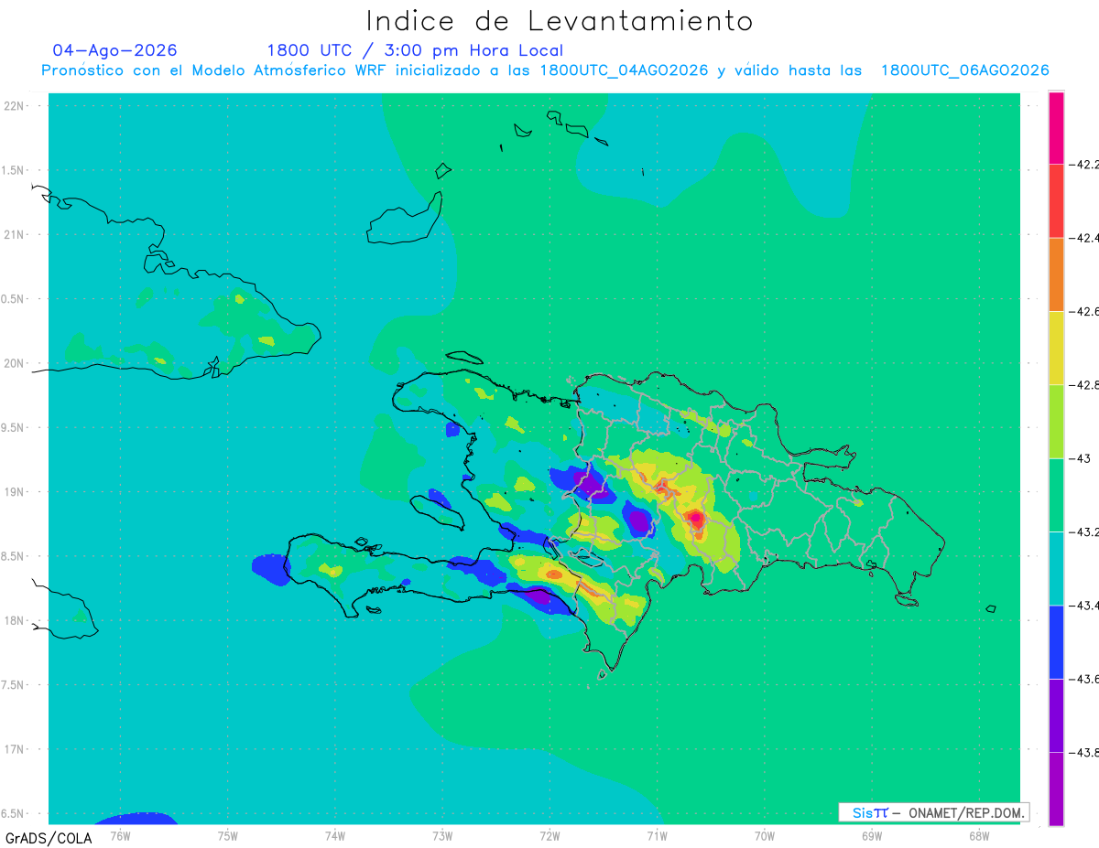The height and width of the screenshot is (848, 1099).
Task: Click the '6.5N' latitude label
Action: (x=14, y=814)
